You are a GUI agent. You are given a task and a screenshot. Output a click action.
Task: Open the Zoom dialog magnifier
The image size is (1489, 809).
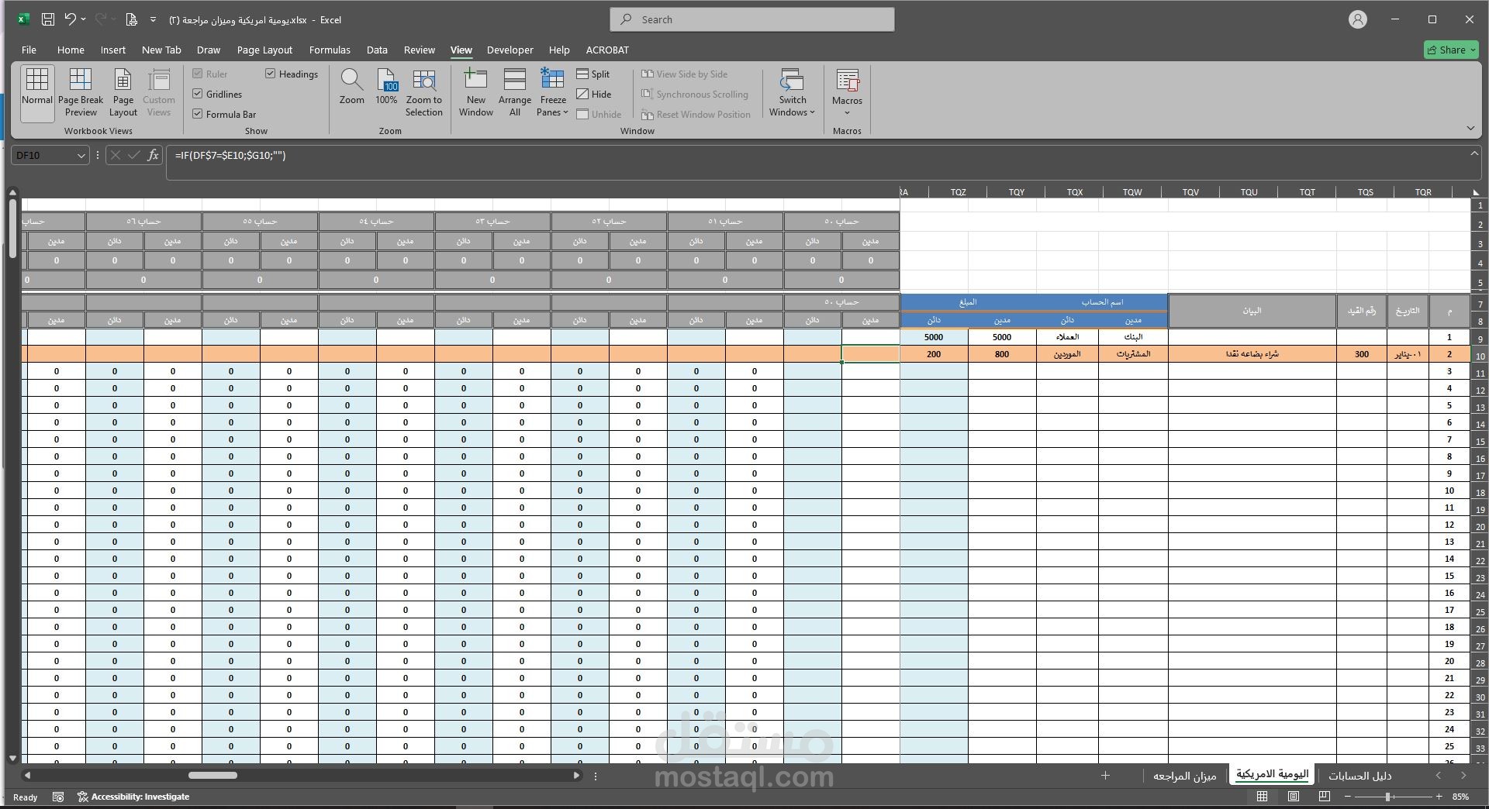[x=351, y=87]
